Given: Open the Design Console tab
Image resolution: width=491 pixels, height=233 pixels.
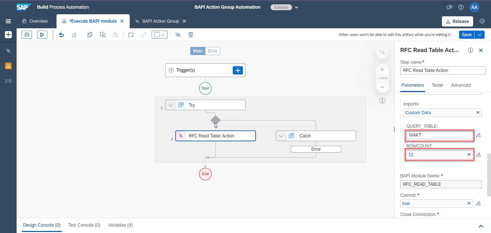Looking at the screenshot, I should click(x=42, y=225).
